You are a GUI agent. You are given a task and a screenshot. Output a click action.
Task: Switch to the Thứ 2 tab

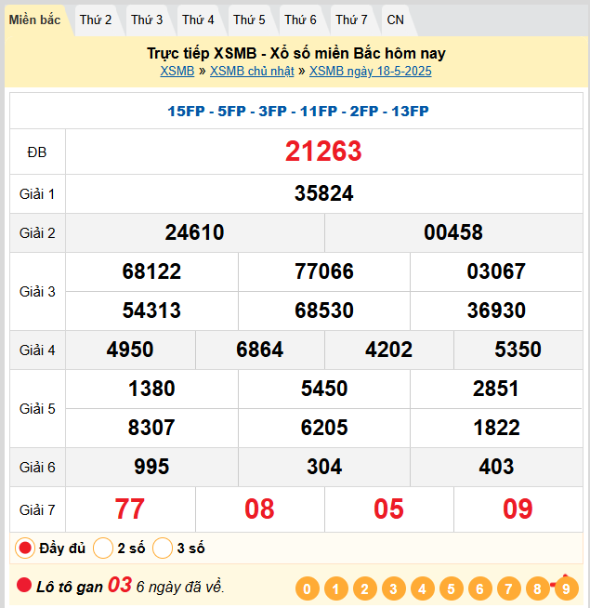pyautogui.click(x=96, y=20)
